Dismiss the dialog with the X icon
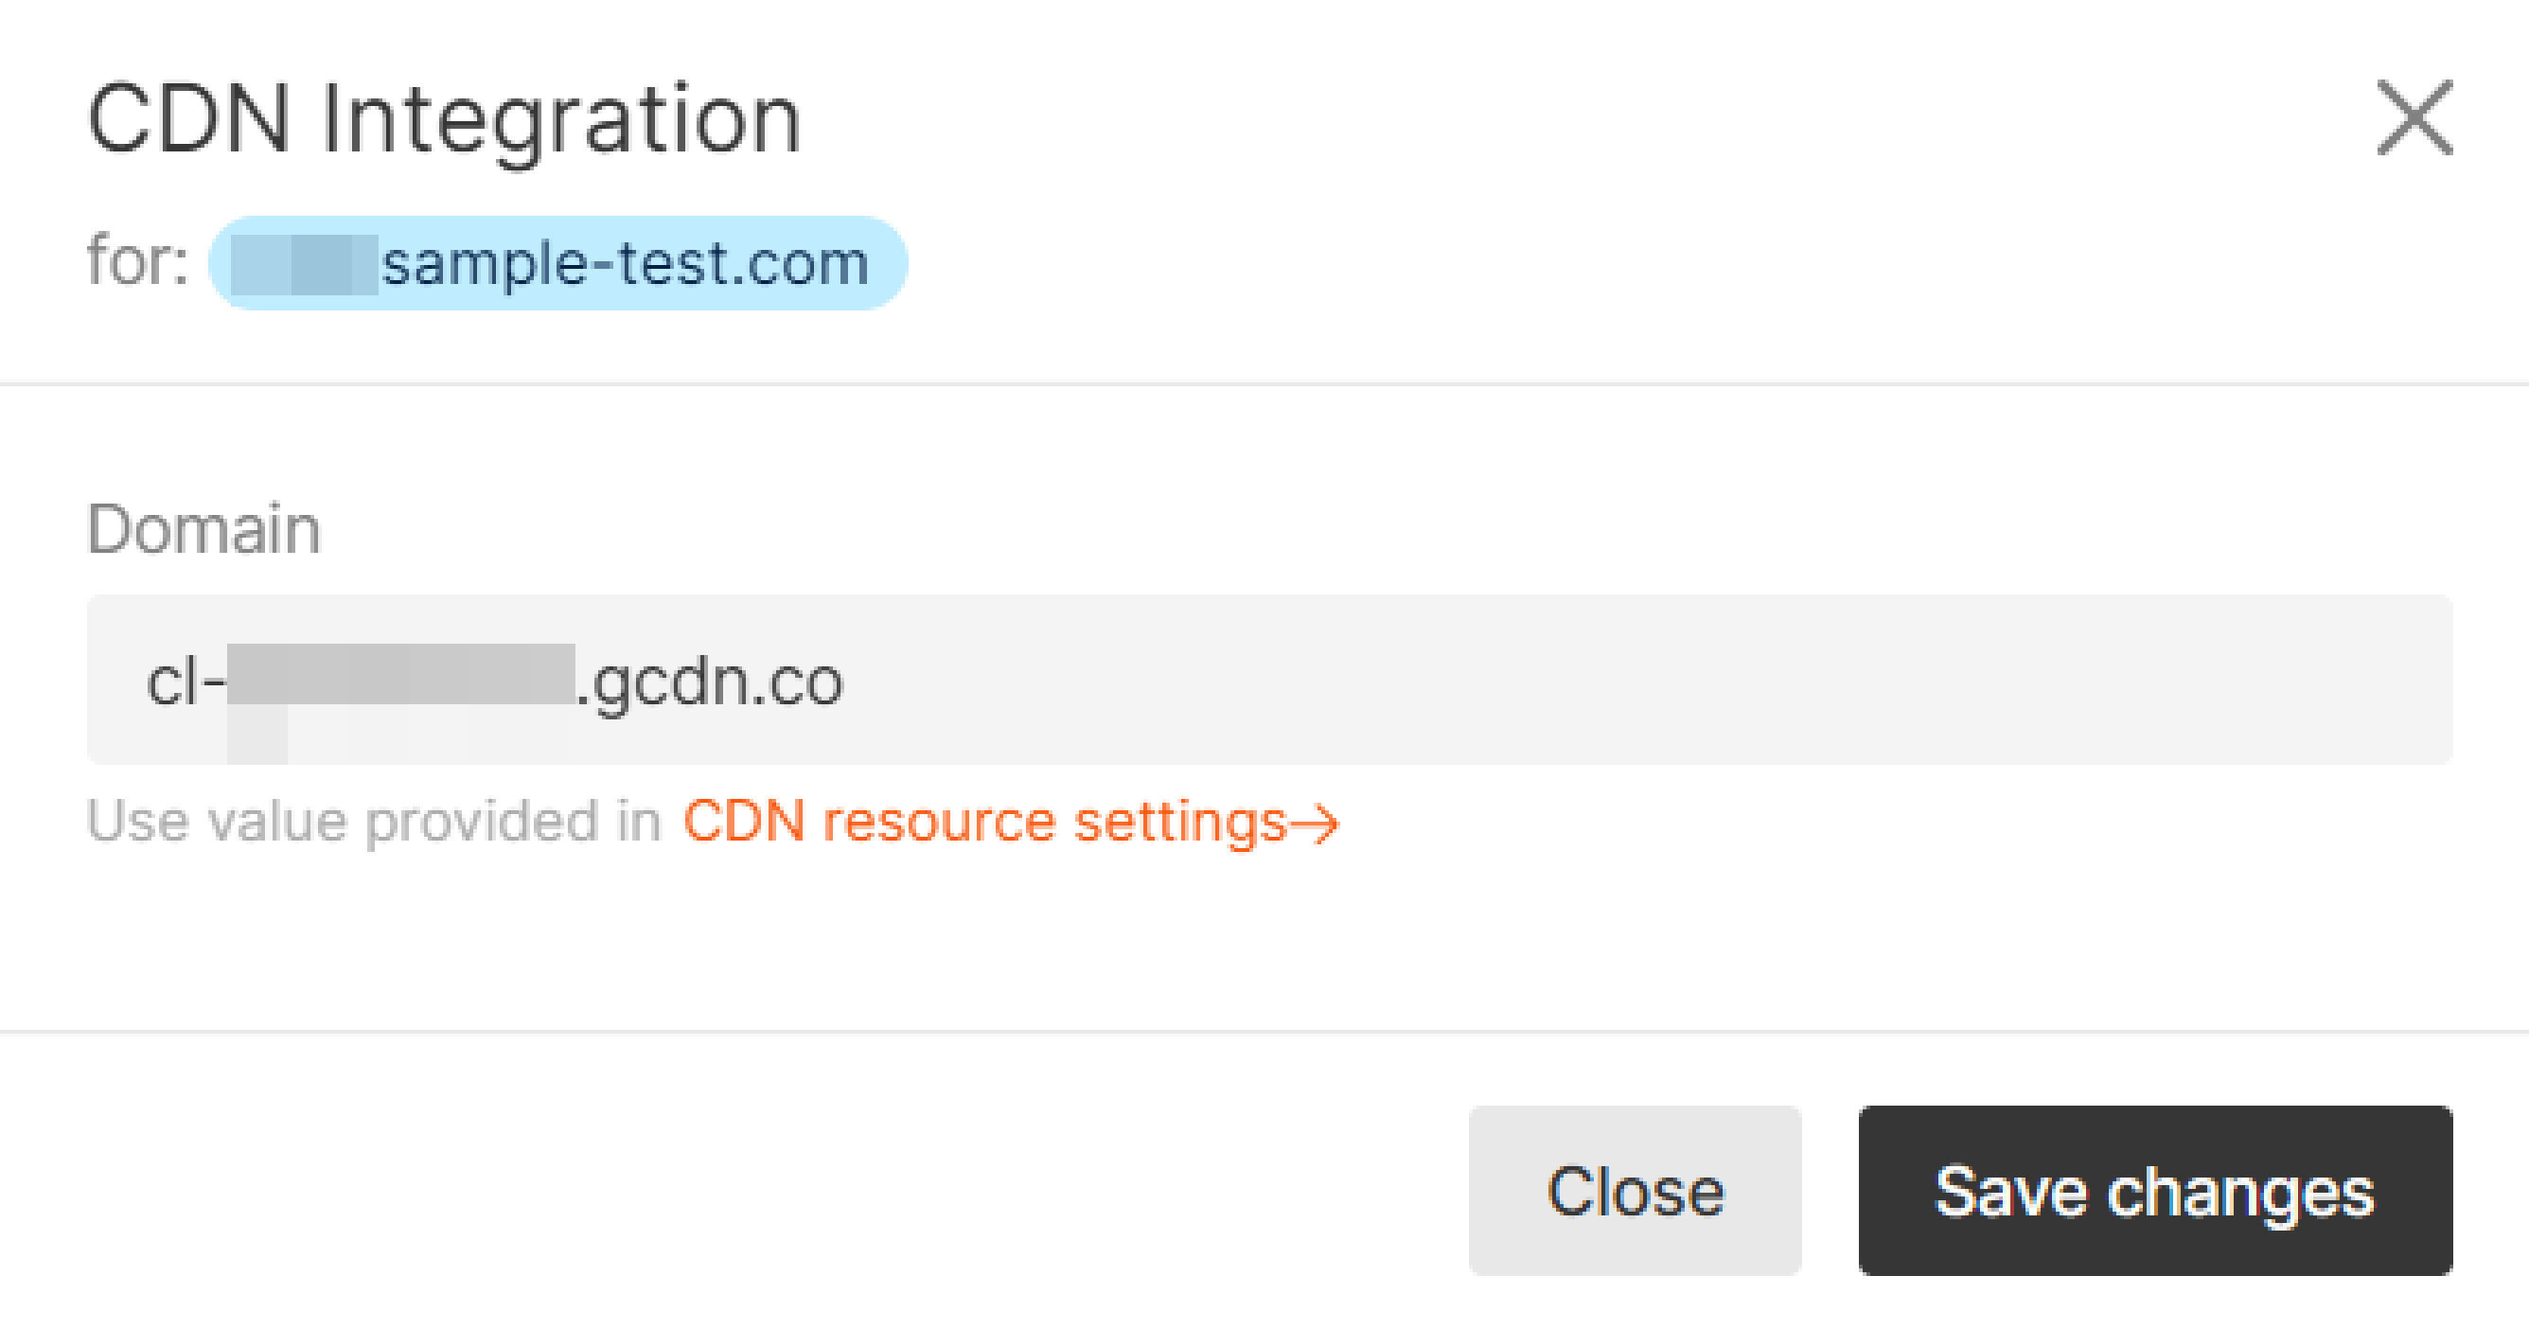Screen dimensions: 2529x1329 click(2414, 117)
